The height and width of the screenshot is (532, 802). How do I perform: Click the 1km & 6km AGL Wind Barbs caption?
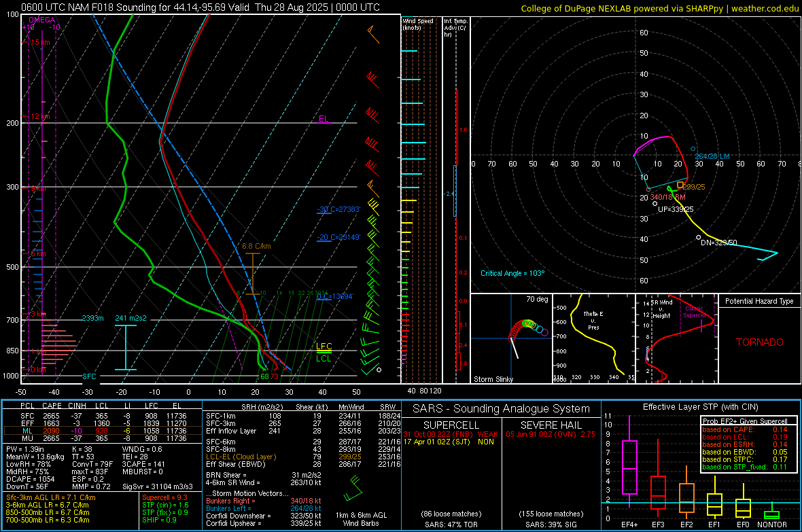pyautogui.click(x=361, y=519)
